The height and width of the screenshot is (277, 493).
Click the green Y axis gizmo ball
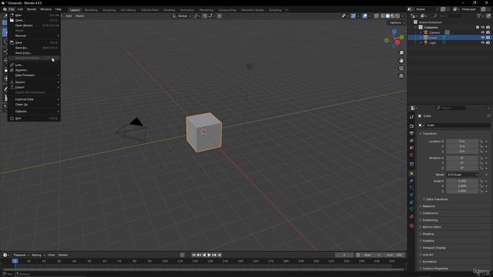point(401,38)
